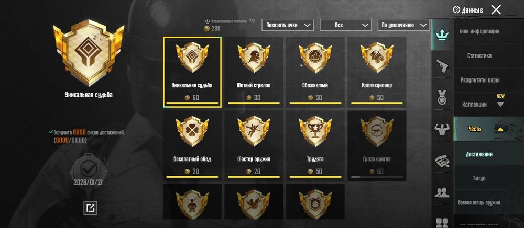This screenshot has height=228, width=524.
Task: Open the Все filter dropdown
Action: click(x=345, y=25)
